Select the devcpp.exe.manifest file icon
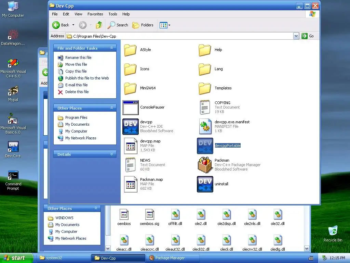Viewport: 350px width, 263px height. coord(205,127)
